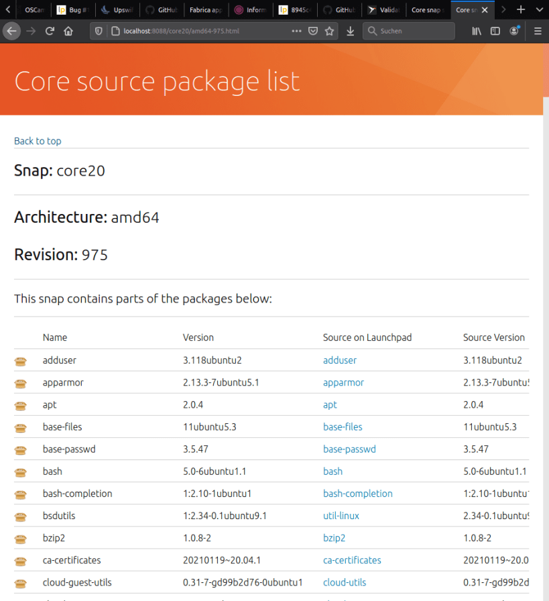Reload the current page
Viewport: 549px width, 601px height.
50,31
